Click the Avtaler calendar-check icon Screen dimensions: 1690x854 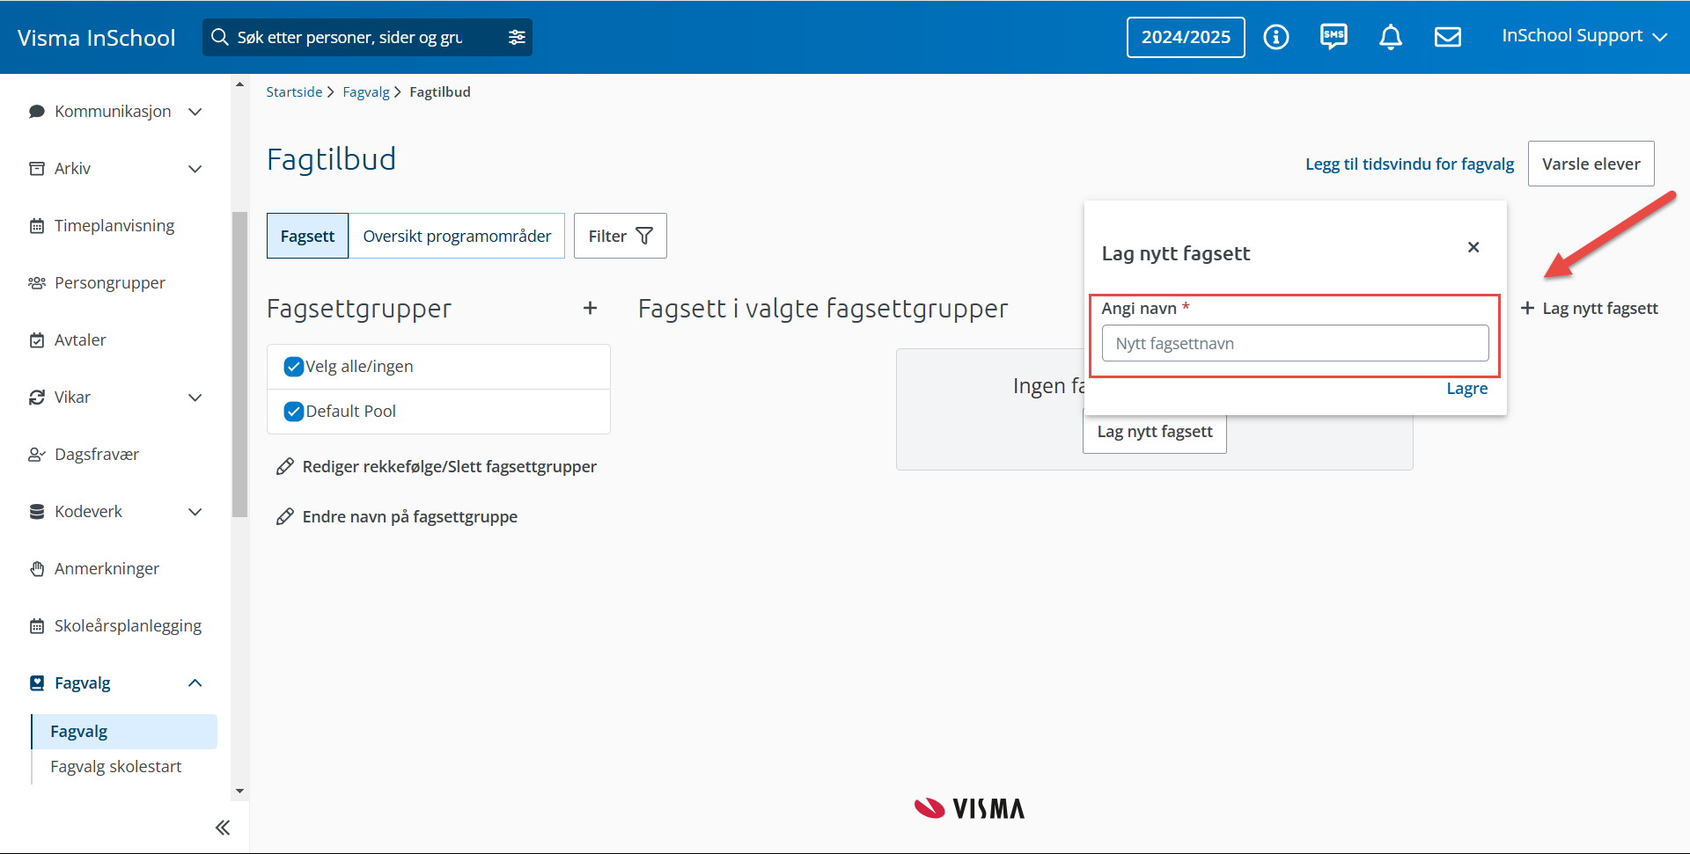coord(37,340)
